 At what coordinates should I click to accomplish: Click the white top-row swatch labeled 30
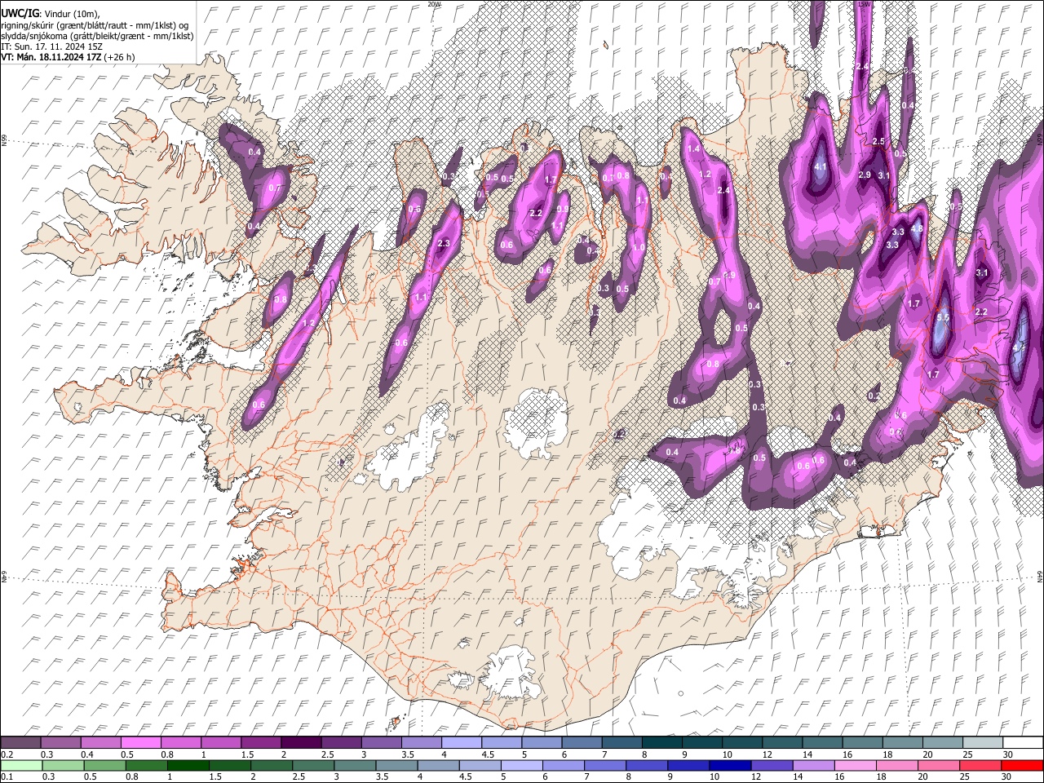[x=1022, y=743]
